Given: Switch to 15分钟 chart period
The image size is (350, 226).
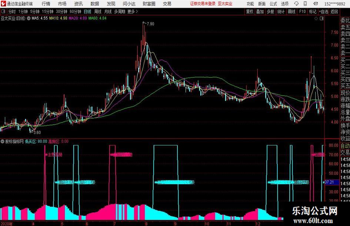Looking at the screenshot, I should pyautogui.click(x=47, y=12).
